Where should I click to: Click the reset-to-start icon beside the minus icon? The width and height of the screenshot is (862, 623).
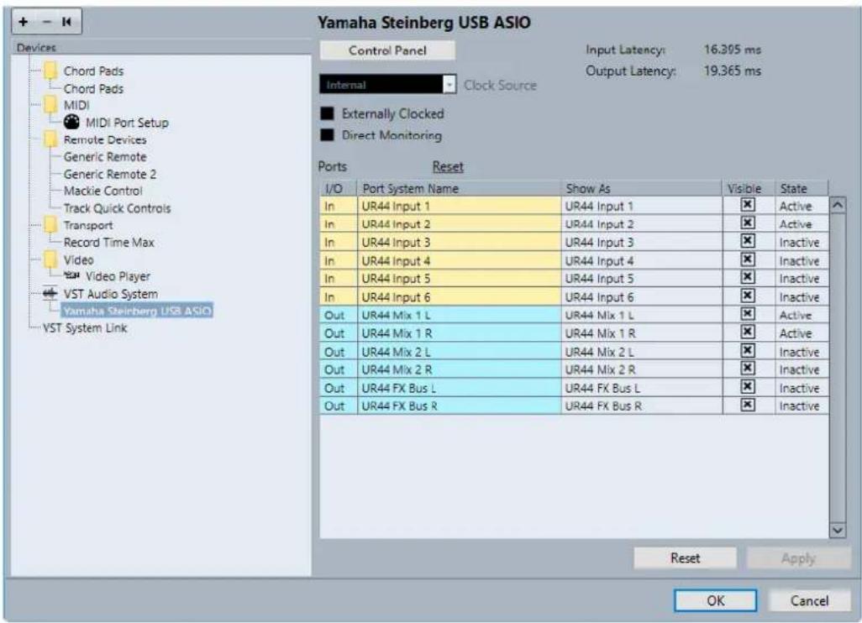pyautogui.click(x=66, y=22)
